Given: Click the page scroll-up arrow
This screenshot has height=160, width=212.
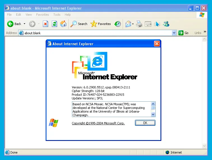Looking at the screenshot, I should [x=204, y=39].
